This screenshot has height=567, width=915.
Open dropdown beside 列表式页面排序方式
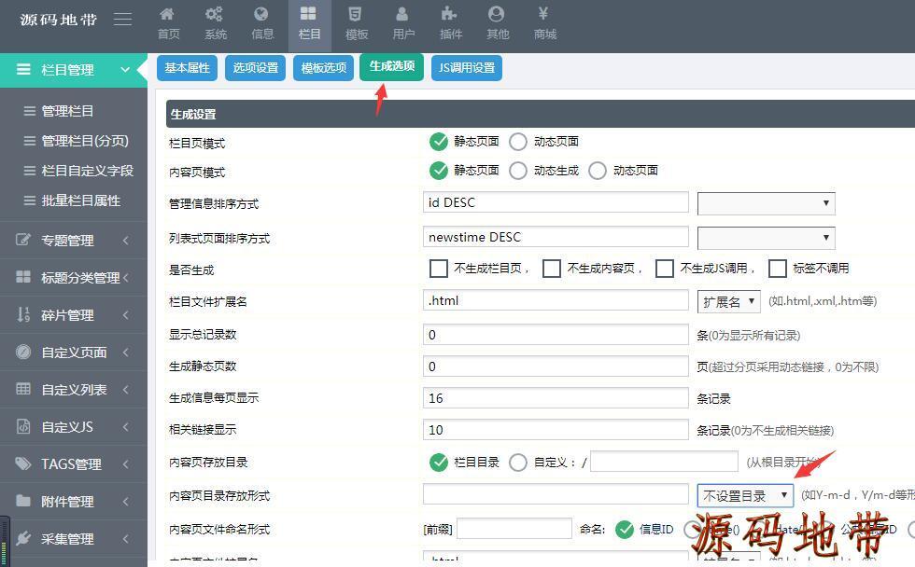(x=767, y=238)
